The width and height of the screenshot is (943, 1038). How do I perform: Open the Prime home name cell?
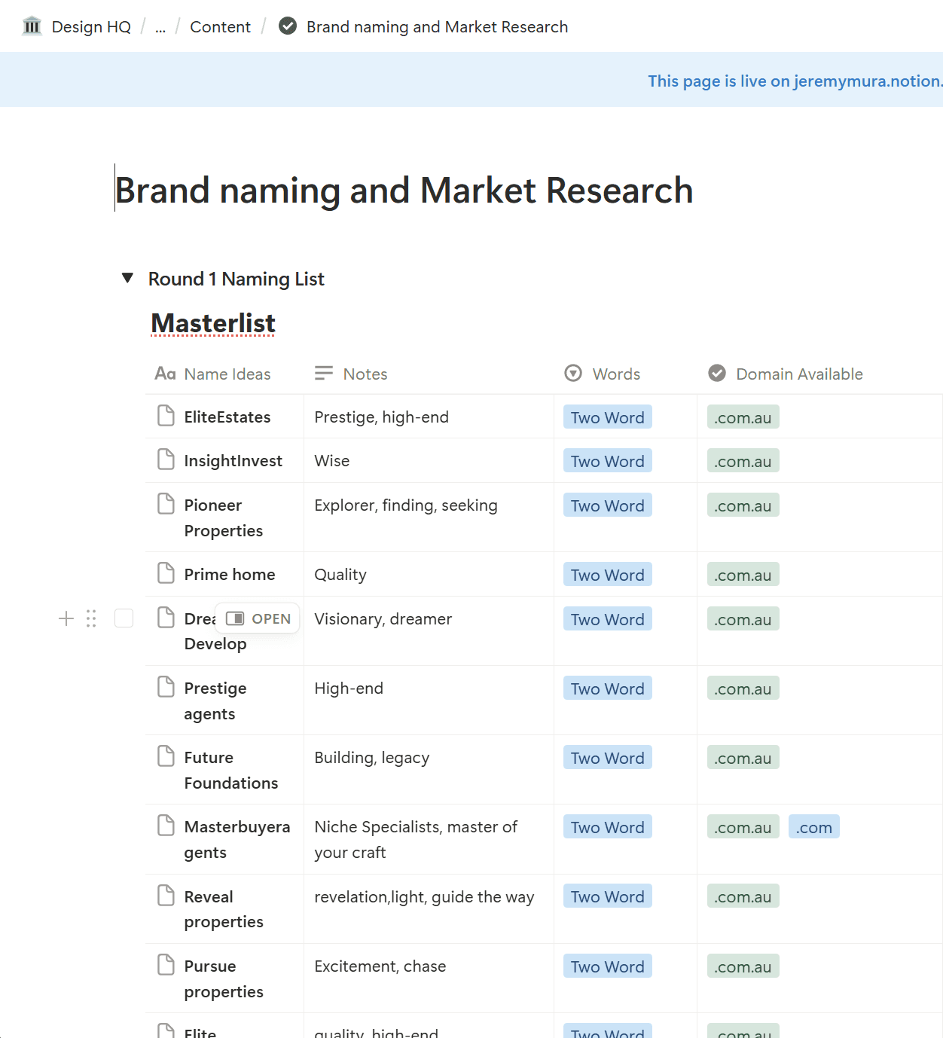point(224,574)
